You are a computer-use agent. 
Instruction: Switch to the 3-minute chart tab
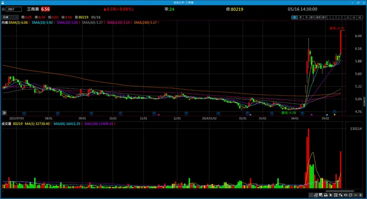click(x=336, y=17)
